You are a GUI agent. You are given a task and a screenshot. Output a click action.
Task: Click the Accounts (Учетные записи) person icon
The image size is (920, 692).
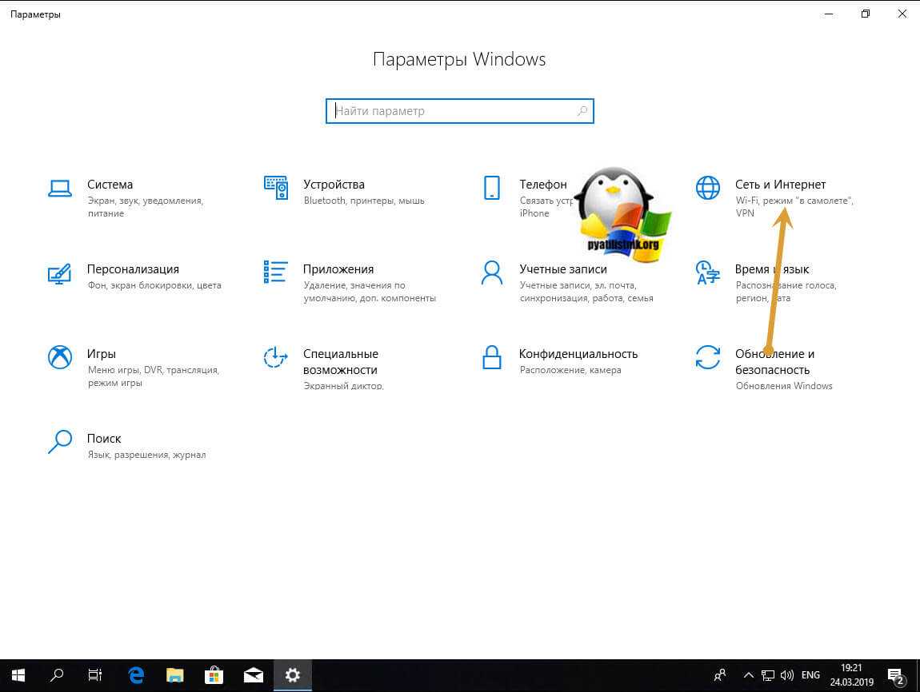491,272
